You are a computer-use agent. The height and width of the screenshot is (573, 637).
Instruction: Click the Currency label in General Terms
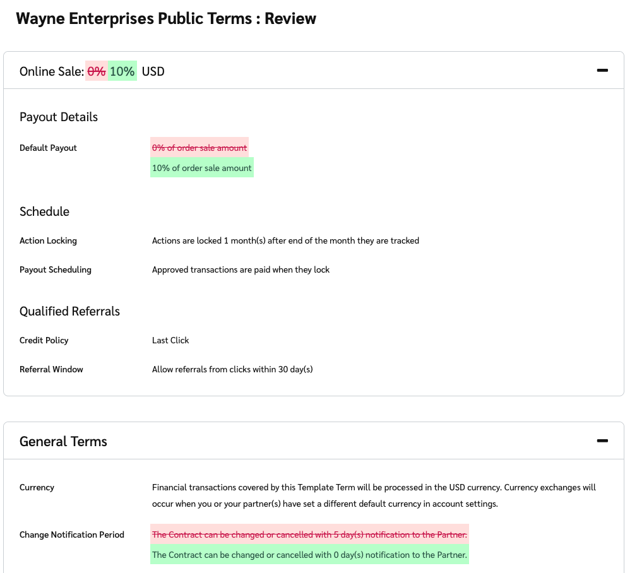[37, 487]
